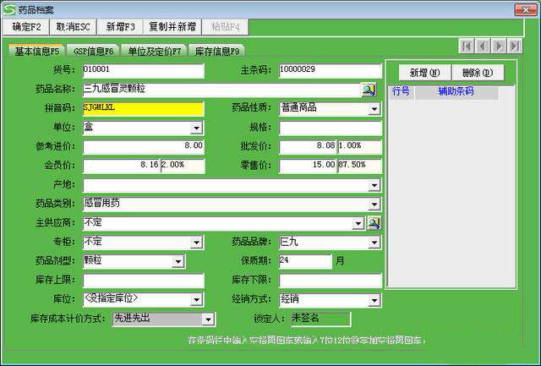This screenshot has height=366, width=541.
Task: Open the 单位及定价F7 tab
Action: [x=154, y=51]
